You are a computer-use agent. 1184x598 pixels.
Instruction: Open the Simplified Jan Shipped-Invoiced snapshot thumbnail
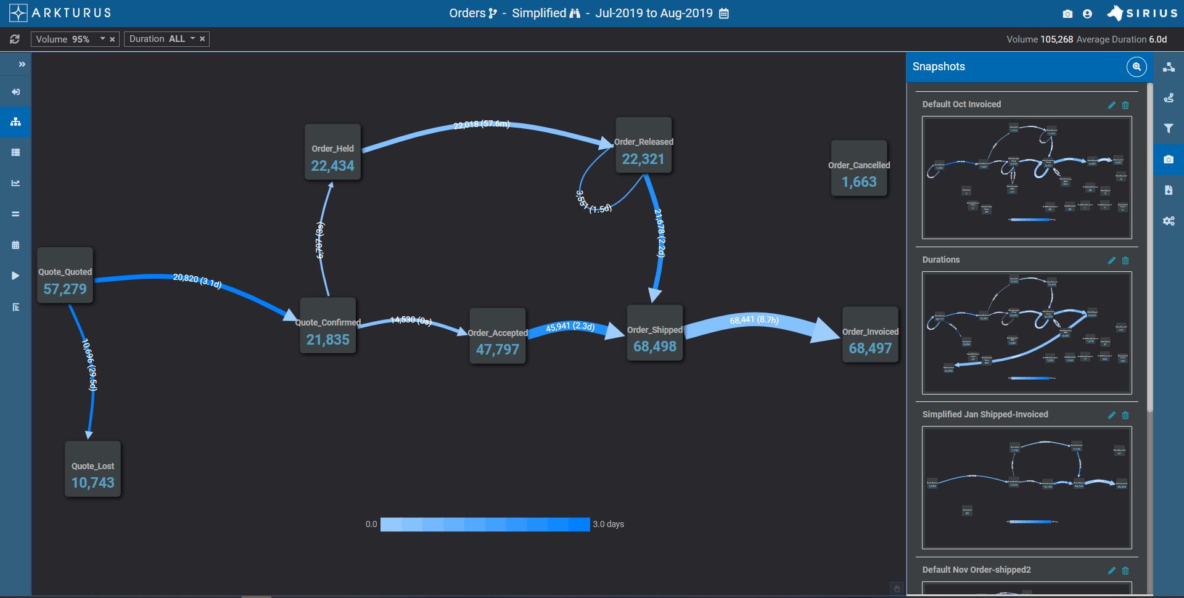1026,488
